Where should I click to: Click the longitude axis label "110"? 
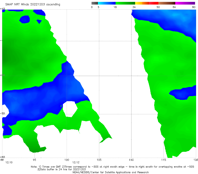click(x=131, y=160)
